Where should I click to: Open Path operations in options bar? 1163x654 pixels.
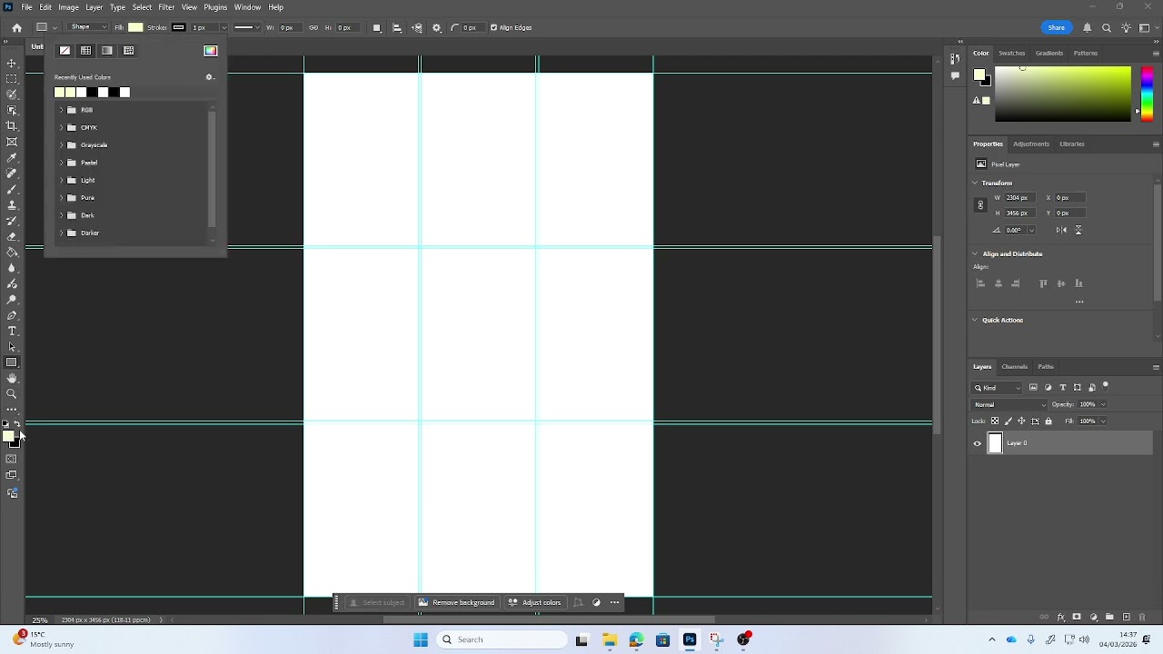pos(377,27)
